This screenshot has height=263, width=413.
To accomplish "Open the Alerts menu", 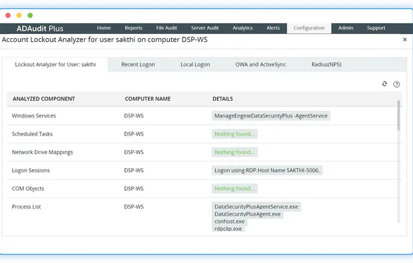I will [273, 28].
